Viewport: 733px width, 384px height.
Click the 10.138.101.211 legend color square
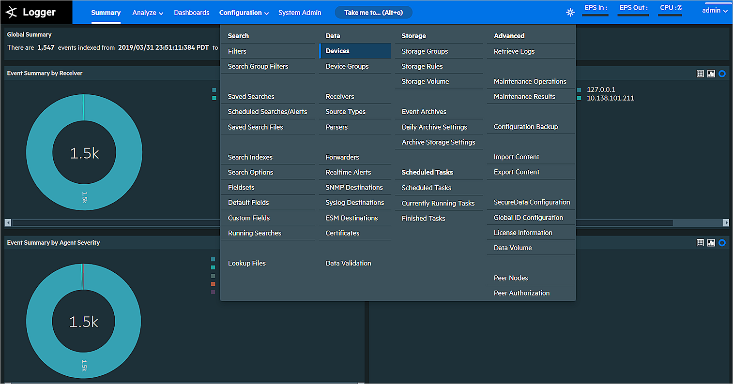point(579,98)
